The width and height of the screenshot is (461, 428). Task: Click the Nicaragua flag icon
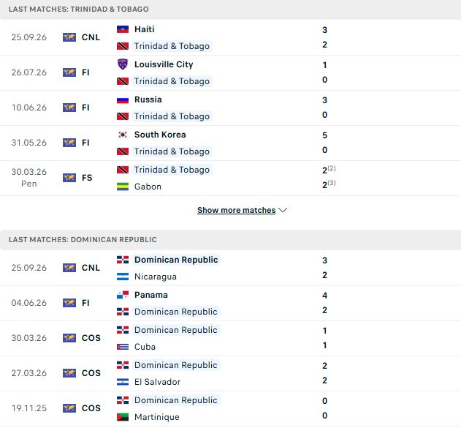click(x=123, y=277)
